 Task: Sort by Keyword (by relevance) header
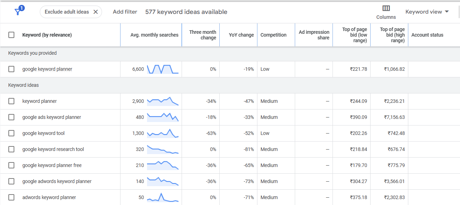tap(47, 35)
